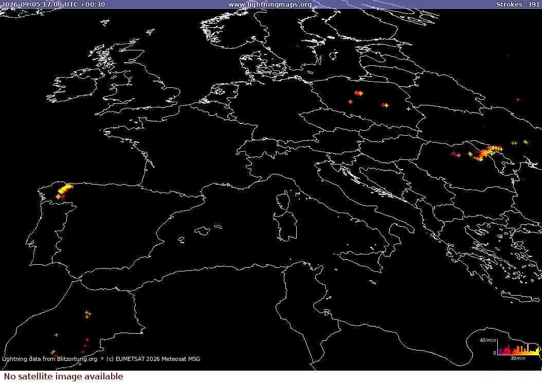Click the lightning cluster in northwest Spain
542x383 pixels.
click(64, 191)
